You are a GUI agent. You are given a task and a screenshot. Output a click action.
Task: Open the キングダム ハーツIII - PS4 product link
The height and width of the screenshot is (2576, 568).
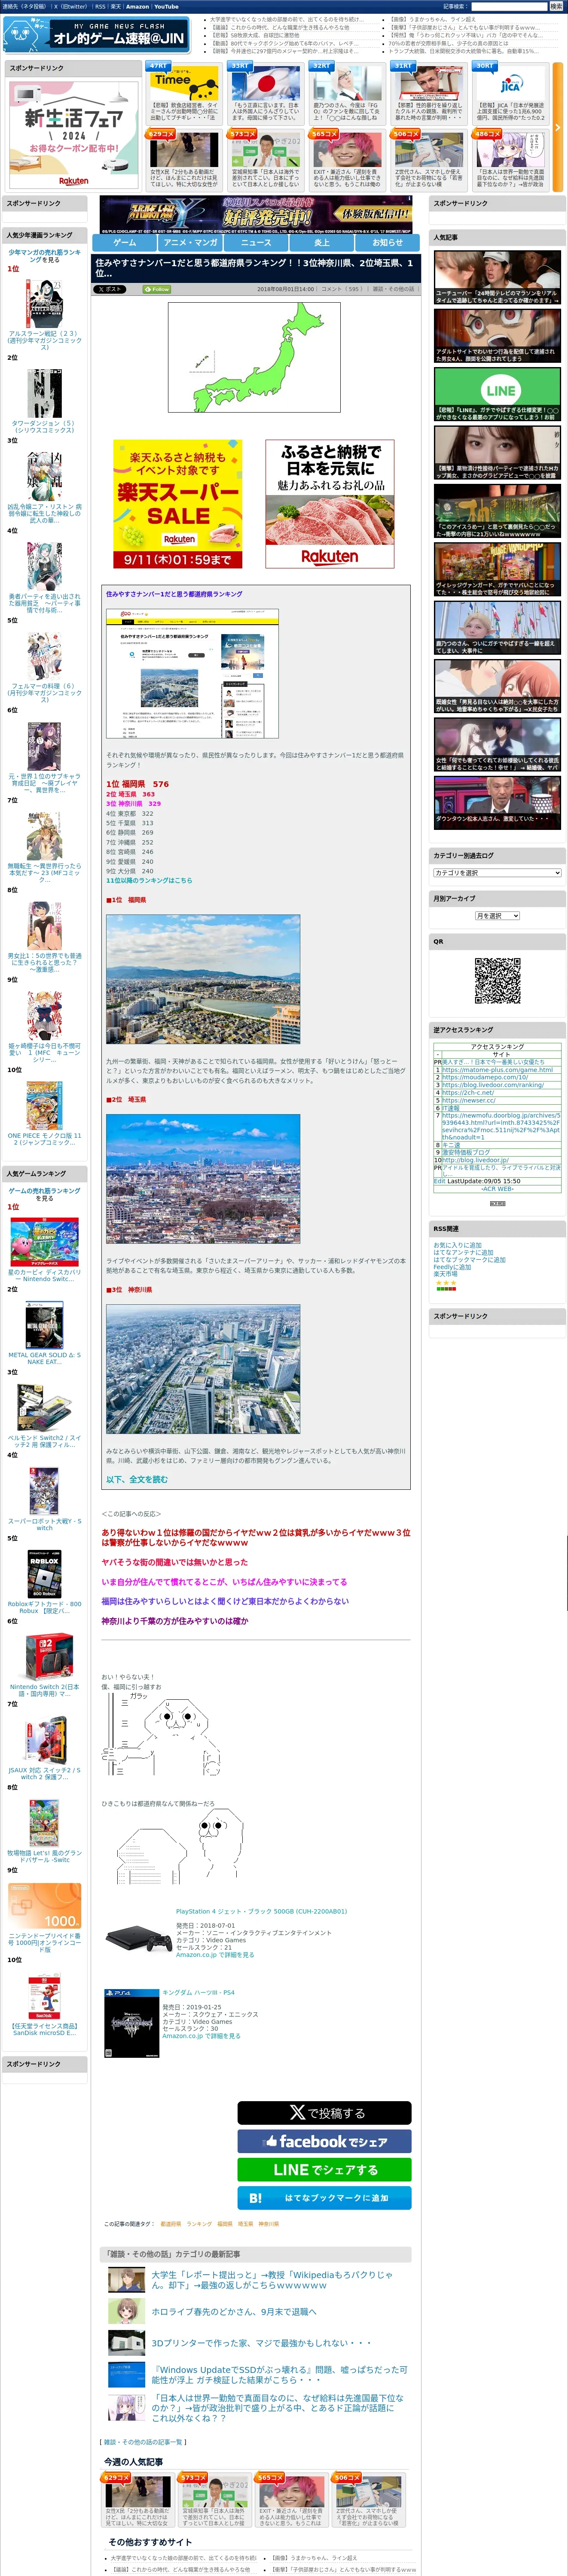[x=198, y=1992]
